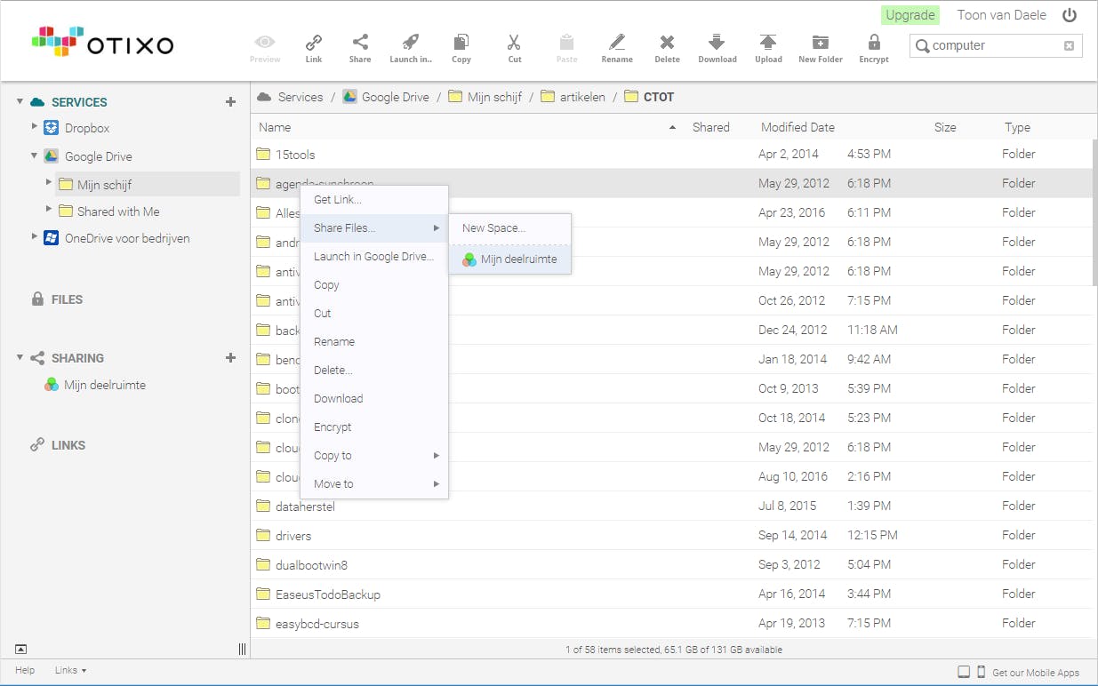
Task: Click the tablet mobile apps icon
Action: [963, 672]
